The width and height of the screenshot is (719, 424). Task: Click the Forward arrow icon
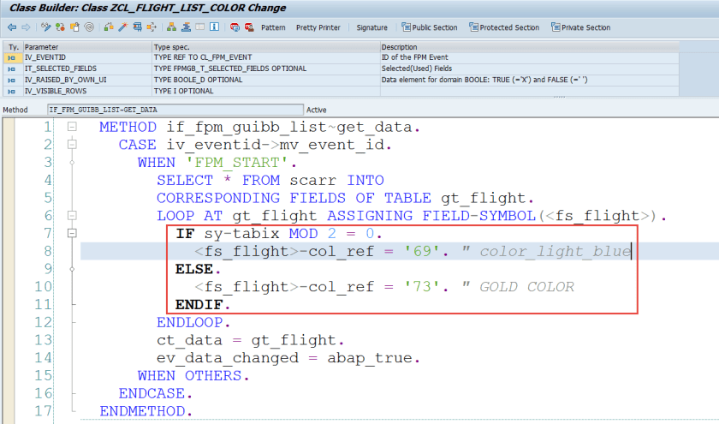click(x=24, y=27)
